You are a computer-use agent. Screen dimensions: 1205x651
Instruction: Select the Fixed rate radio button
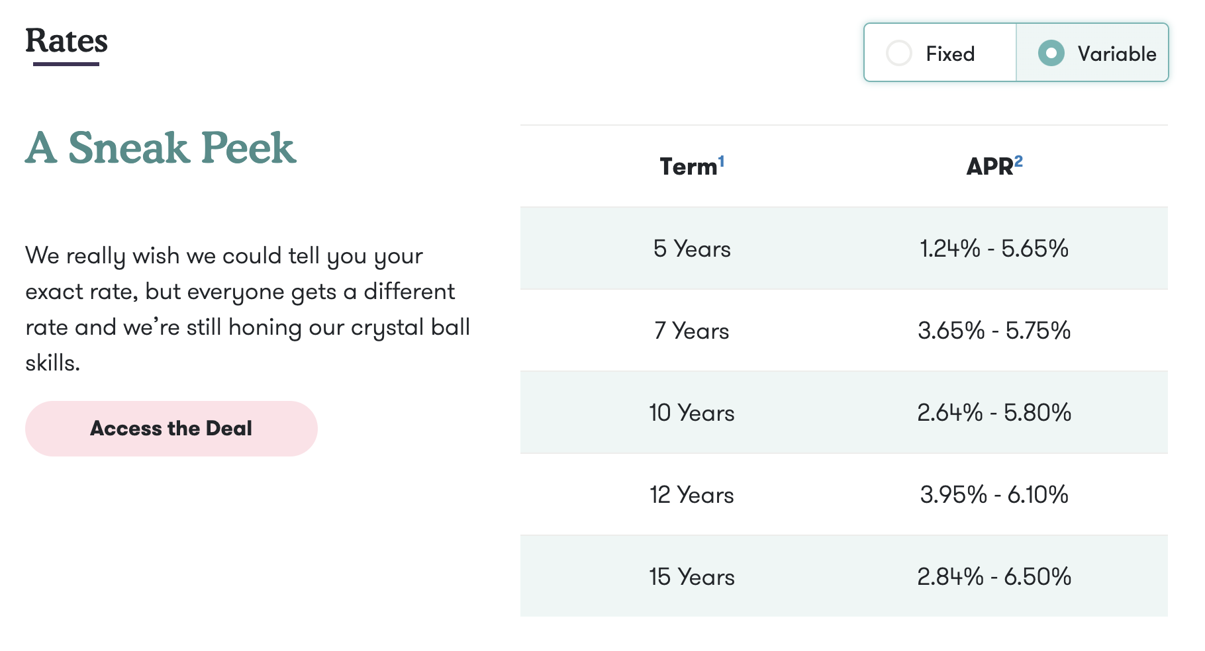click(x=899, y=53)
